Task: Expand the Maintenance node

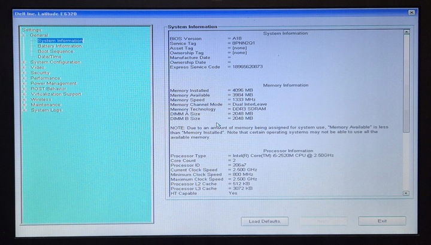Action: (24, 105)
